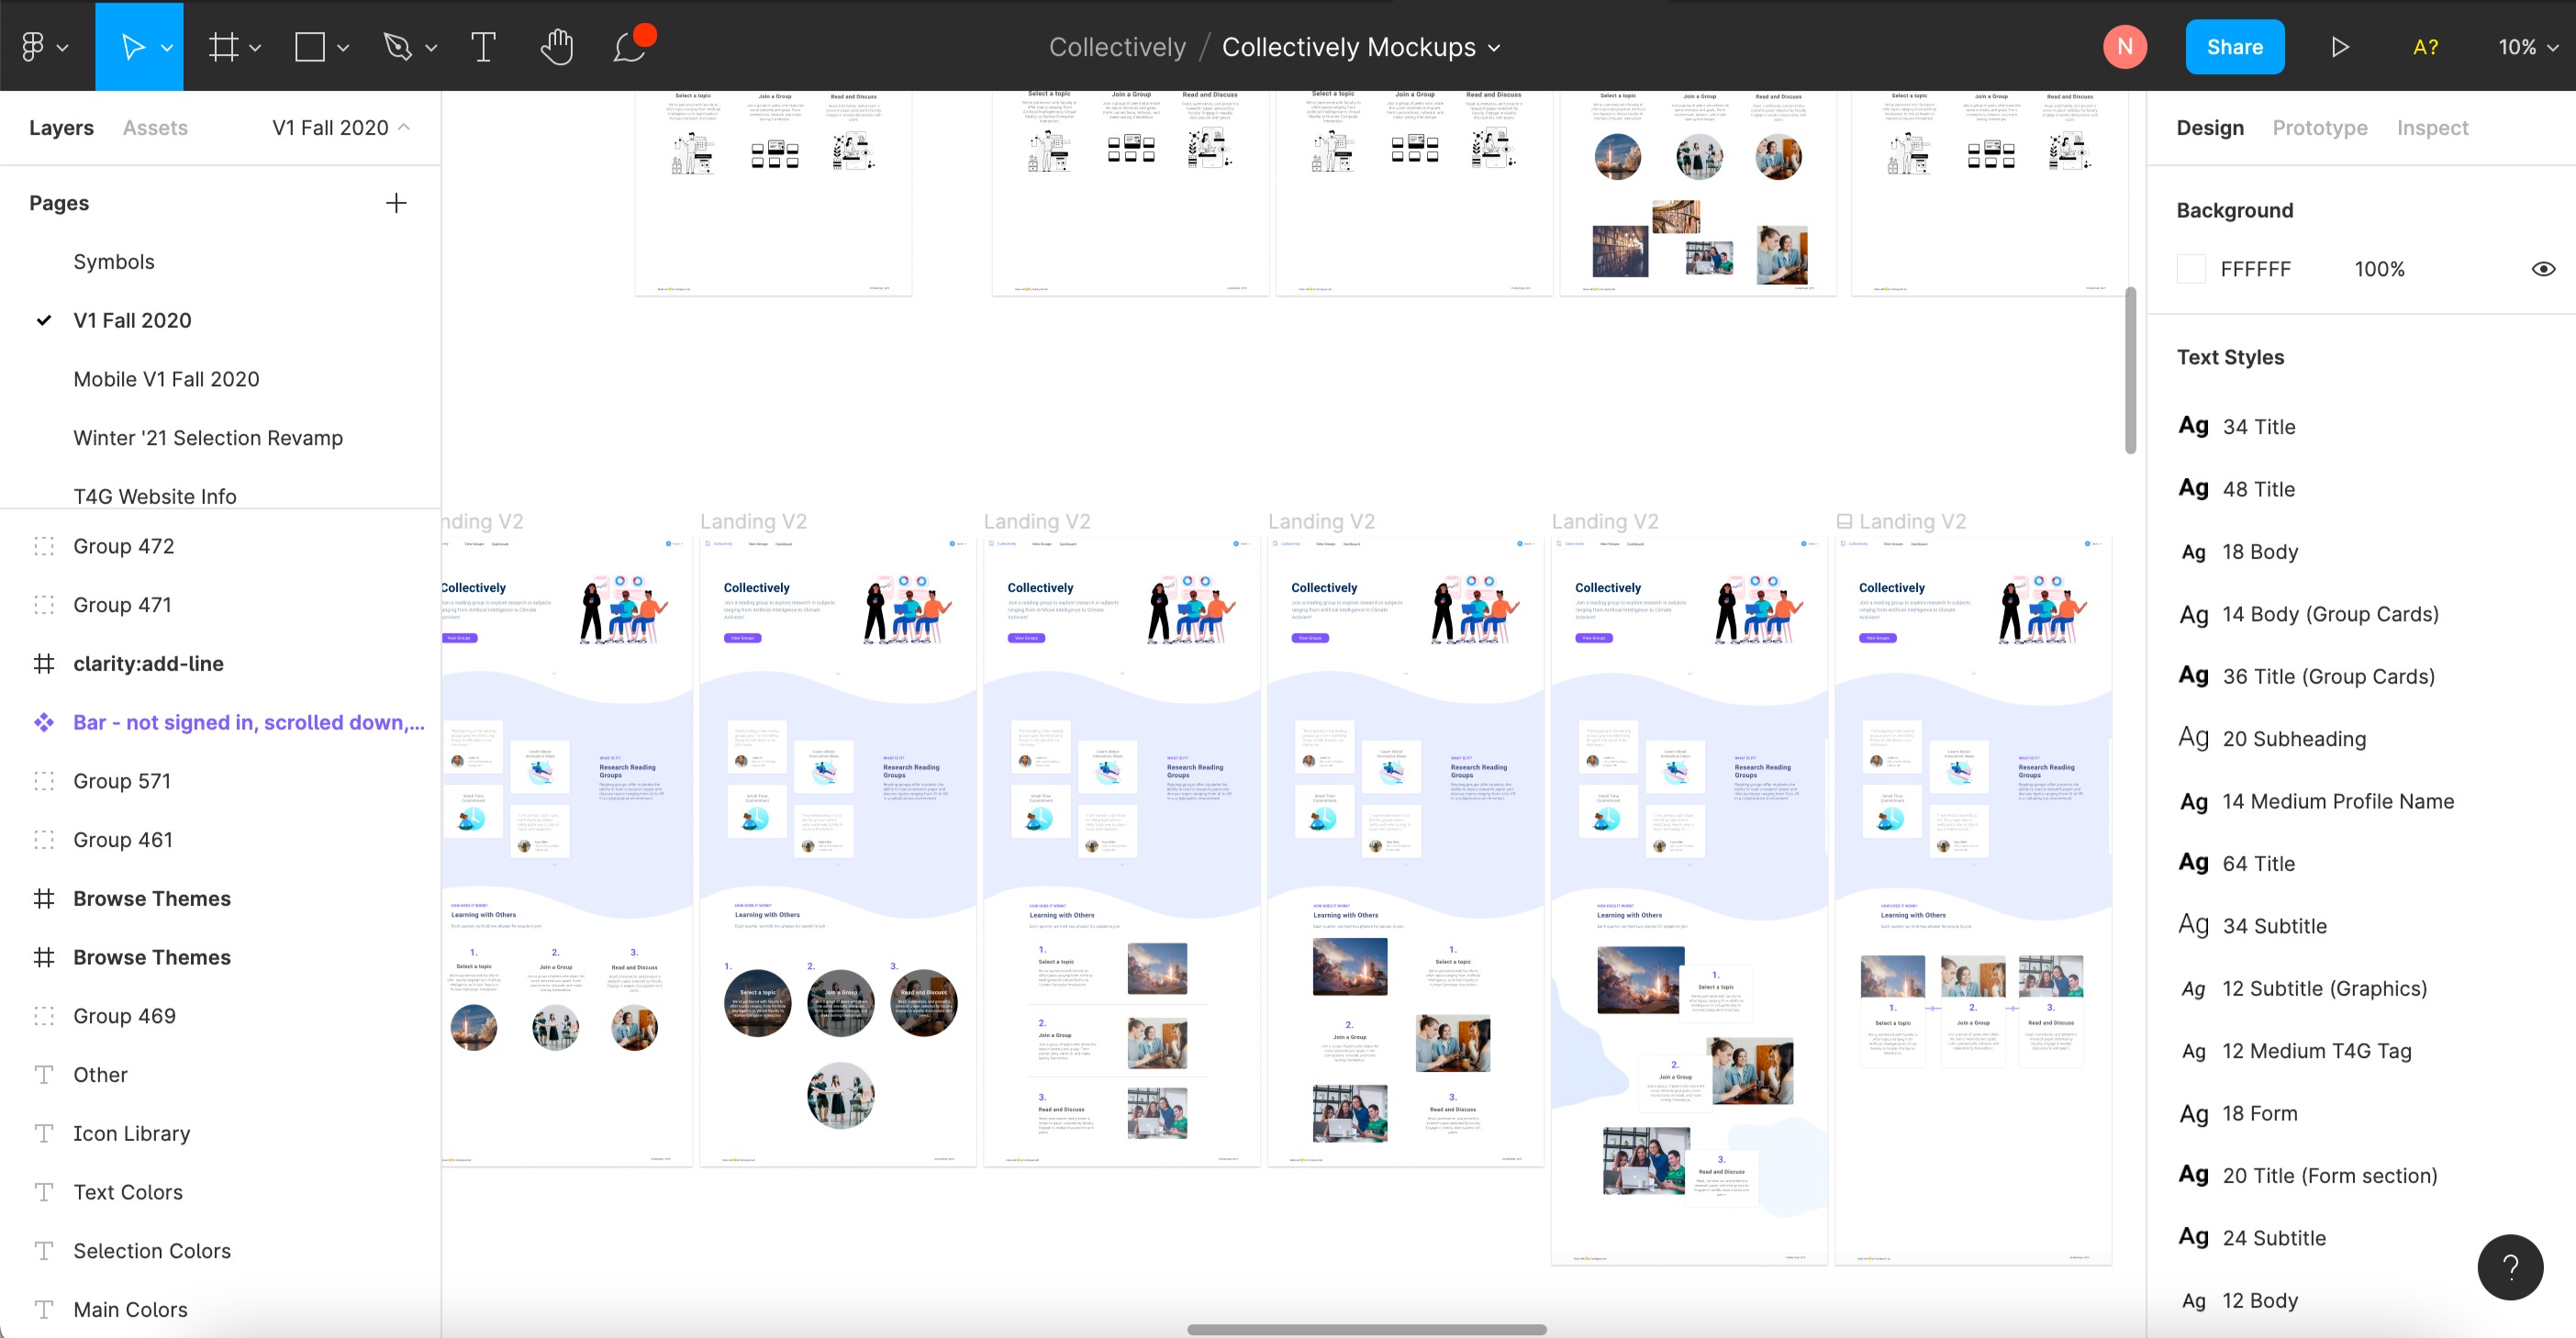Switch to the Assets tab

point(155,127)
